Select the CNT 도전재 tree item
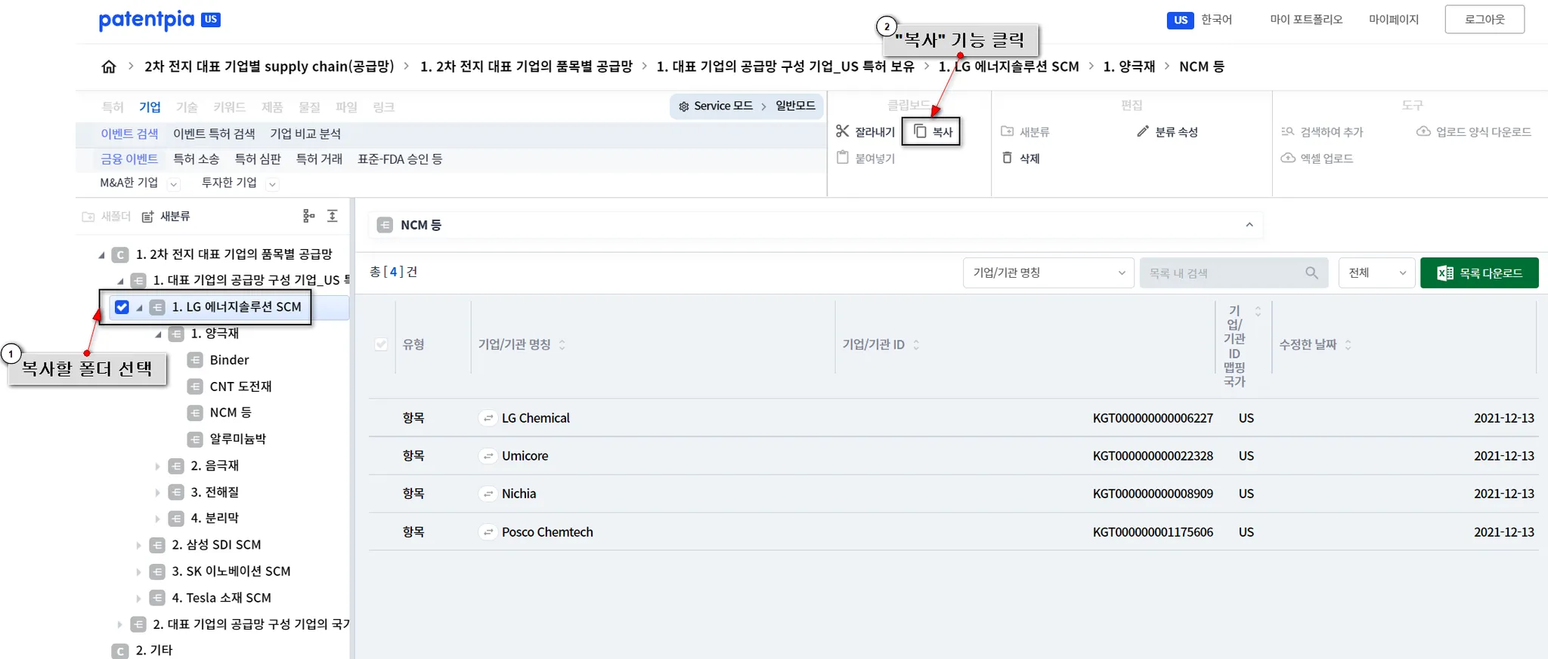The height and width of the screenshot is (659, 1548). point(240,386)
